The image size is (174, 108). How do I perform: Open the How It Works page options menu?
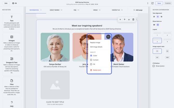tap(62, 10)
